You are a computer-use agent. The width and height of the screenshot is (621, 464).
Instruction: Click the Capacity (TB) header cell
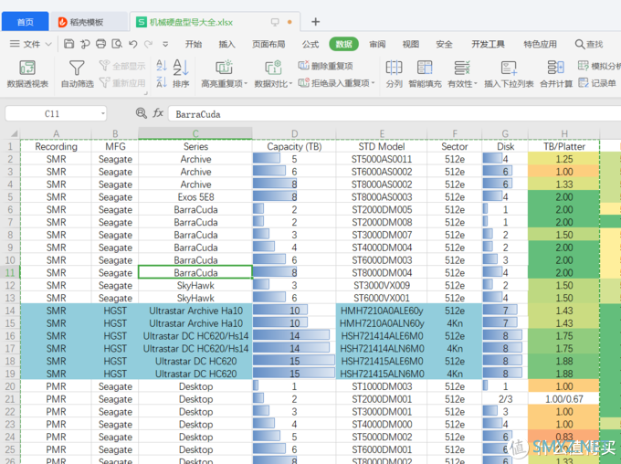[294, 146]
